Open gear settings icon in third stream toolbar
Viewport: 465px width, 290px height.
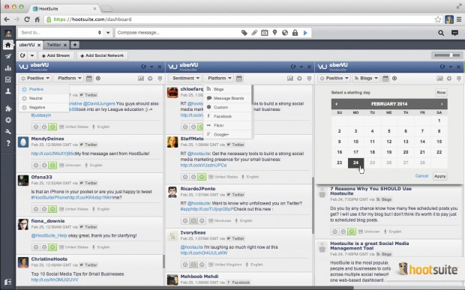[x=449, y=78]
